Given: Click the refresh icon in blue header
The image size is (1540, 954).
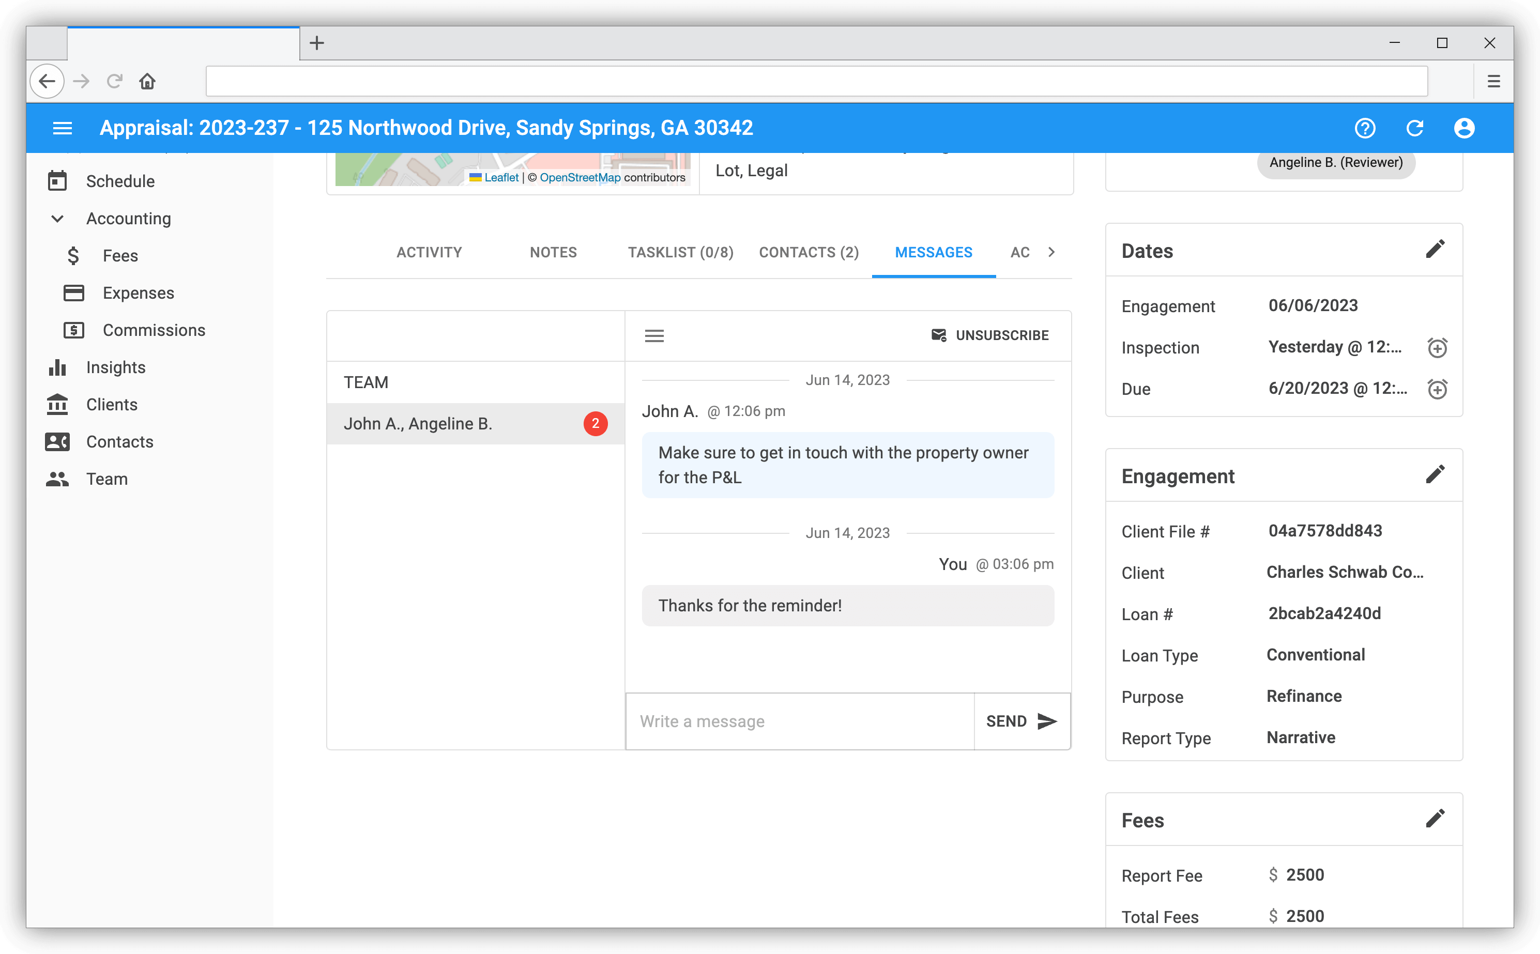Looking at the screenshot, I should pyautogui.click(x=1414, y=128).
